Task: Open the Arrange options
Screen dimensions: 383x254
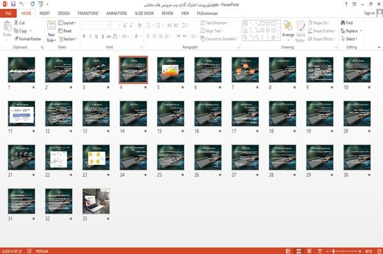Action: [x=288, y=31]
